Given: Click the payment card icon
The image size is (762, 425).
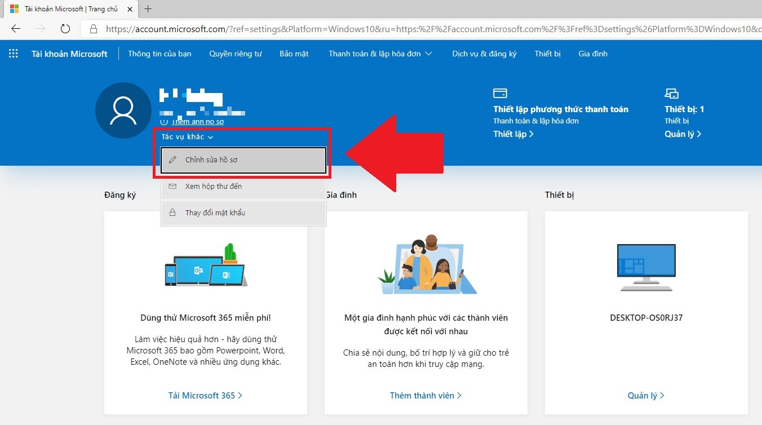Looking at the screenshot, I should pos(500,93).
